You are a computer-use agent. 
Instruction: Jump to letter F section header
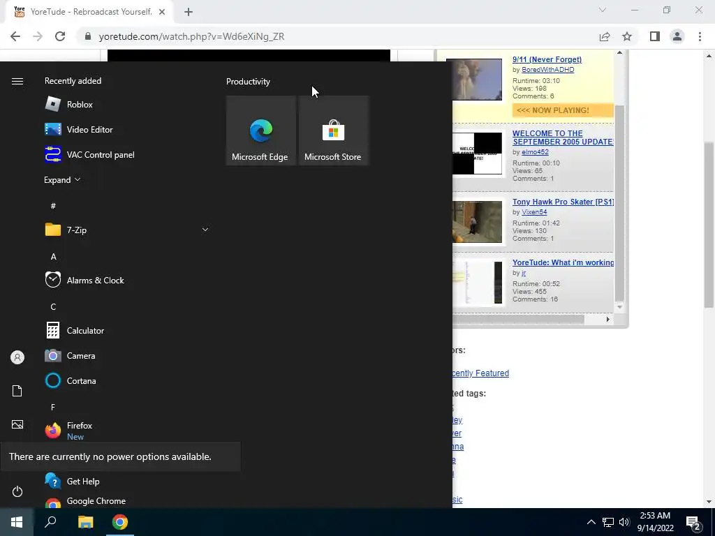pos(53,407)
